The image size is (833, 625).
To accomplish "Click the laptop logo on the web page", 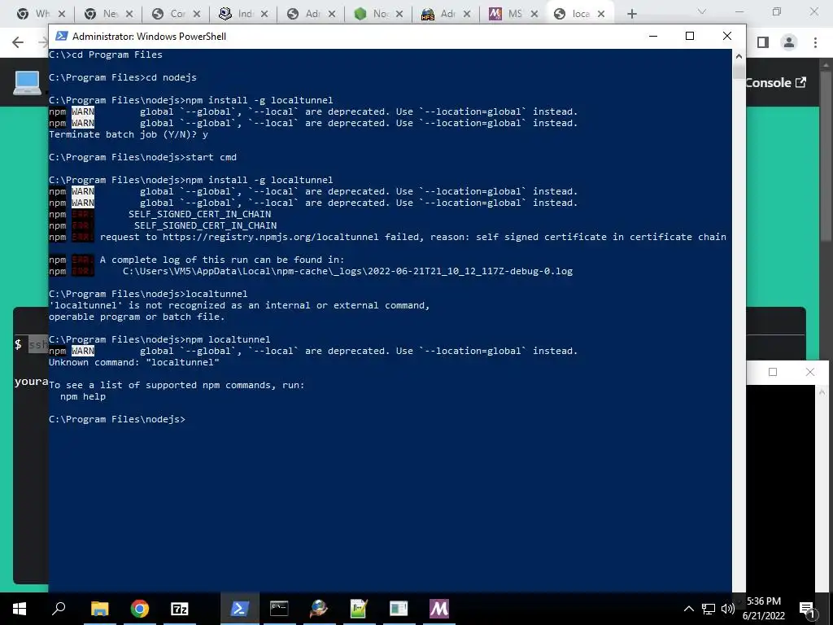I will 27,82.
